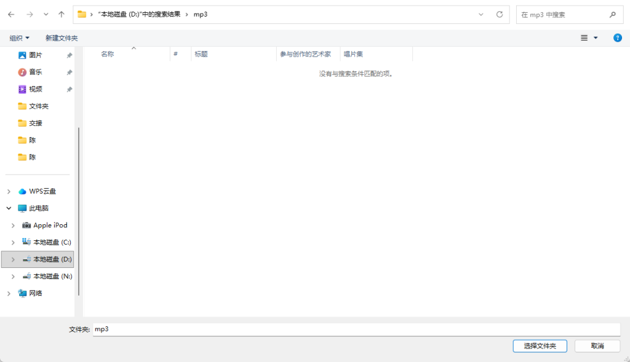The image size is (630, 362).
Task: Select 本地磁盘 (C:) in the tree
Action: tap(52, 242)
